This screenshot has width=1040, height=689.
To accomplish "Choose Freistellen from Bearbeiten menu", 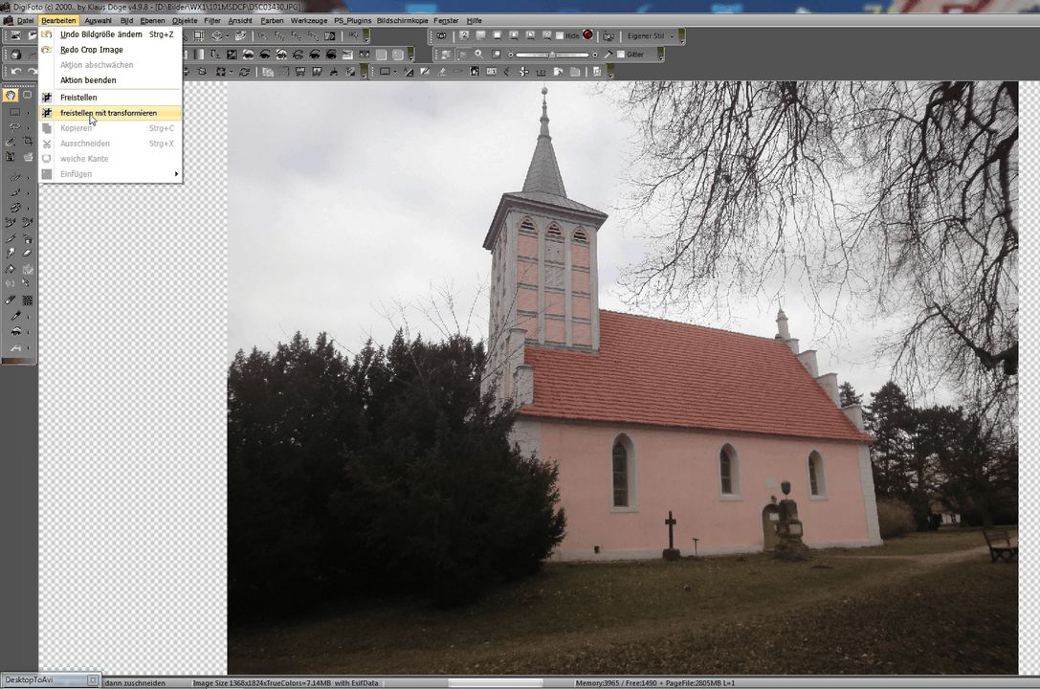I will point(78,98).
